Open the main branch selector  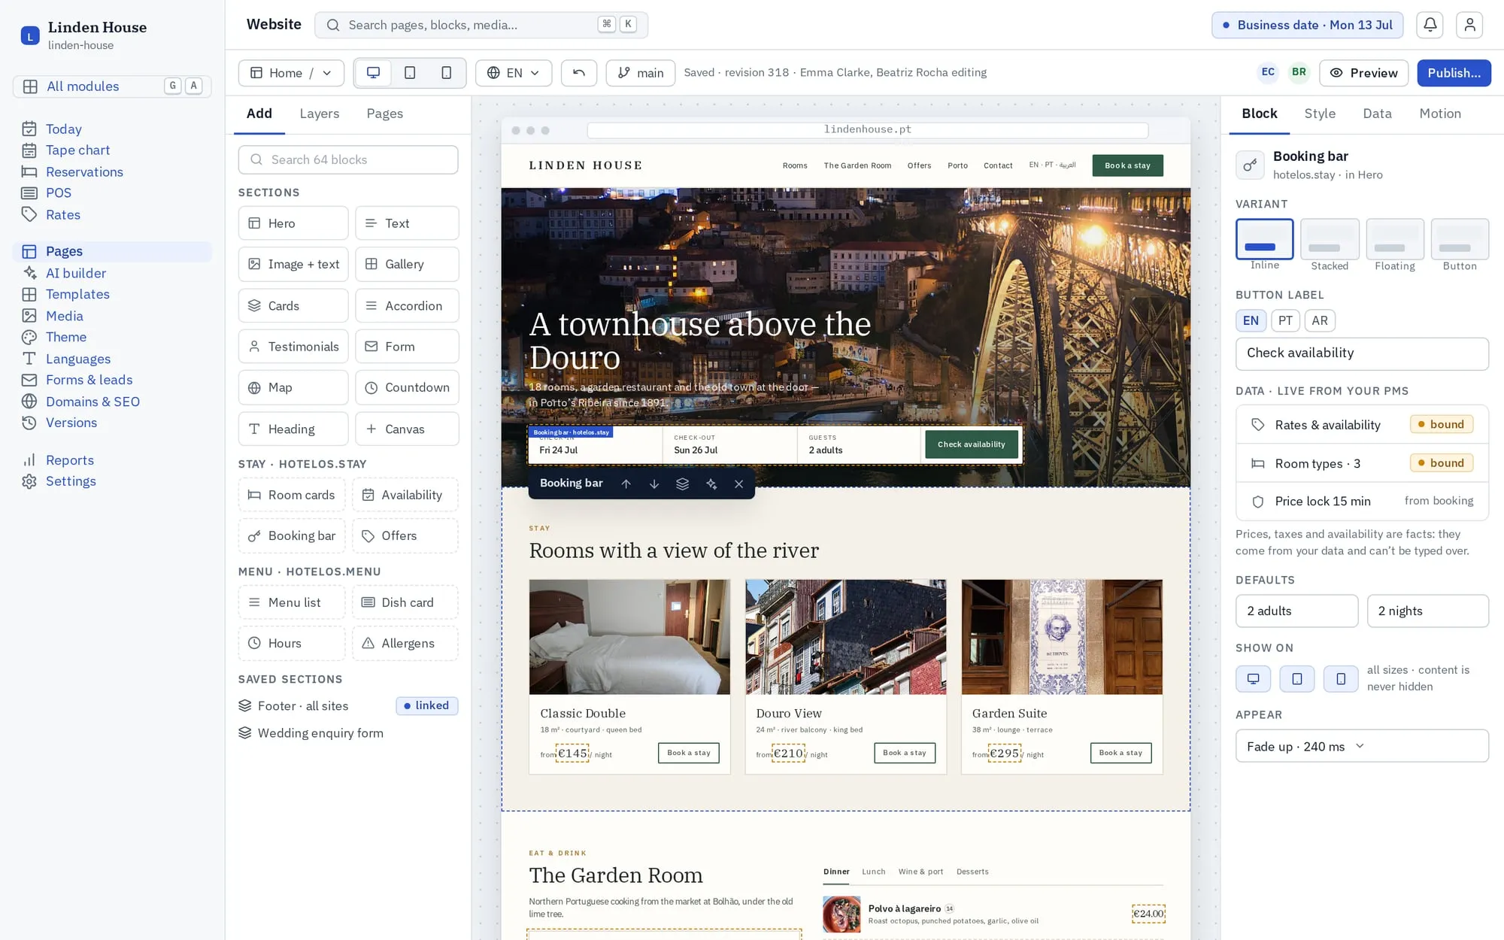click(641, 73)
